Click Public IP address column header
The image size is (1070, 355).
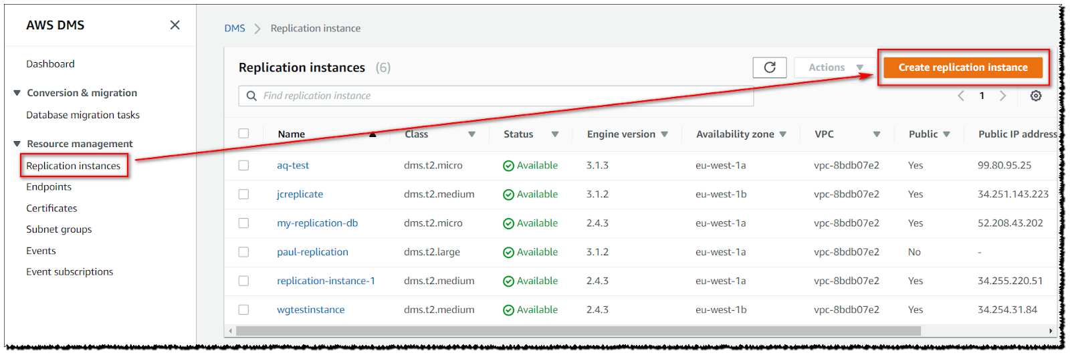coord(1018,134)
